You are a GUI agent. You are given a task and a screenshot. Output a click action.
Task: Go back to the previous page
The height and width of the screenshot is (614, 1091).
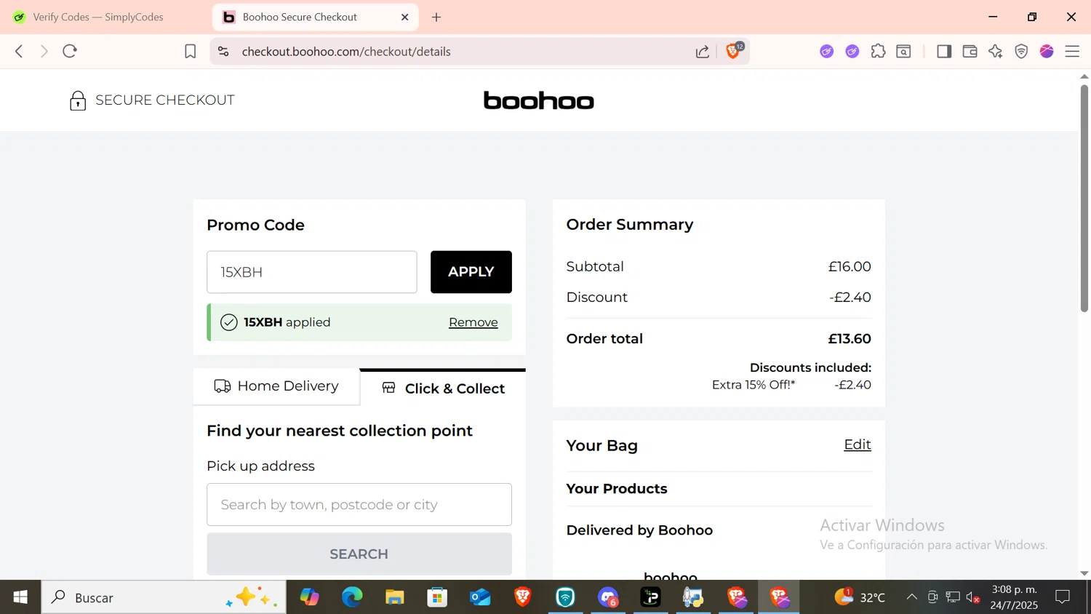[x=20, y=51]
